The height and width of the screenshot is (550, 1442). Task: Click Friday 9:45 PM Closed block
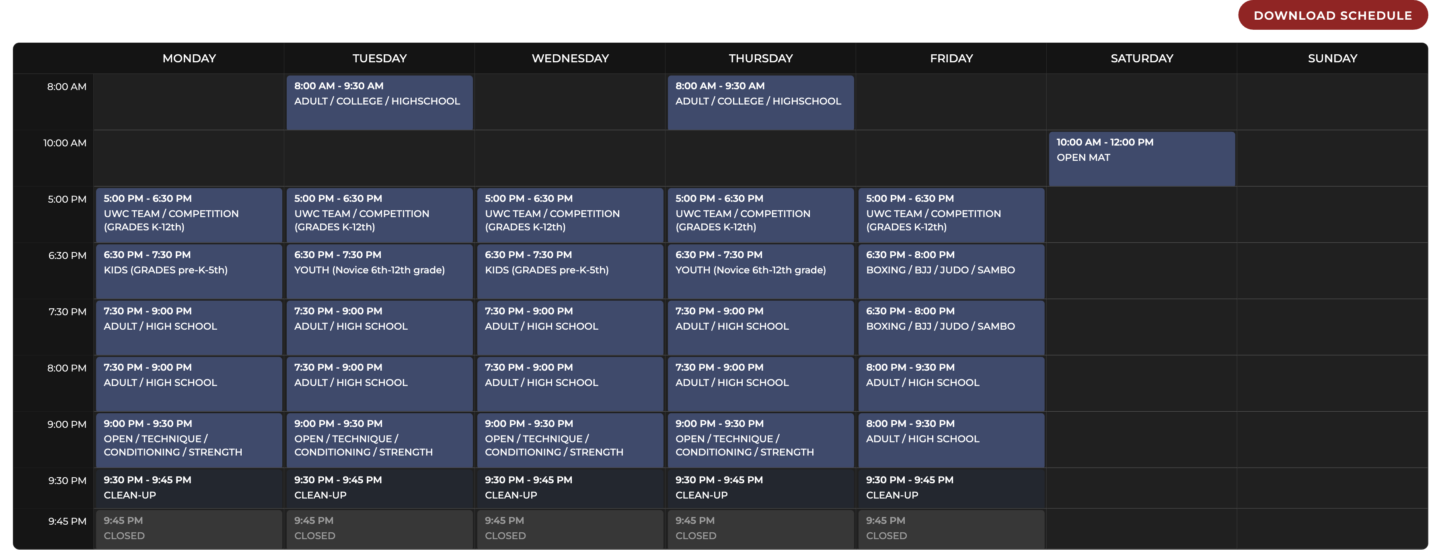pos(951,529)
